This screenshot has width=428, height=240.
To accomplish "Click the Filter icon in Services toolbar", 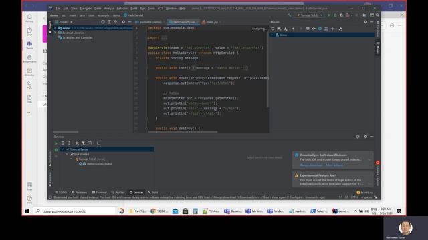I will 83,143.
